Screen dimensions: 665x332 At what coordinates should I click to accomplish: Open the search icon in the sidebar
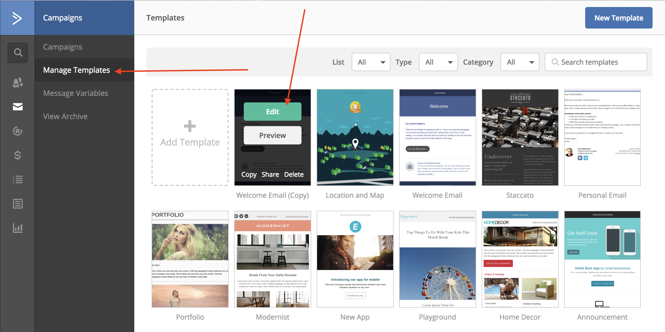pos(18,53)
